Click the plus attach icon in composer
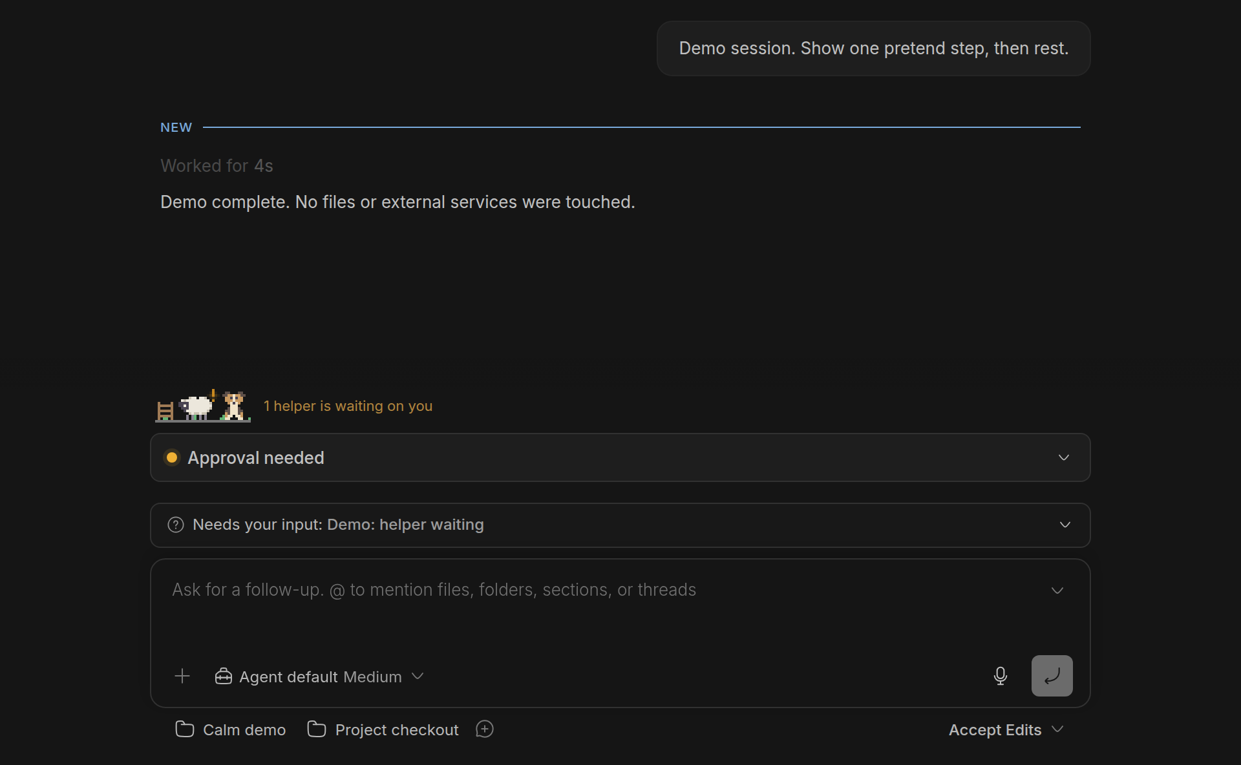1241x765 pixels. 182,676
